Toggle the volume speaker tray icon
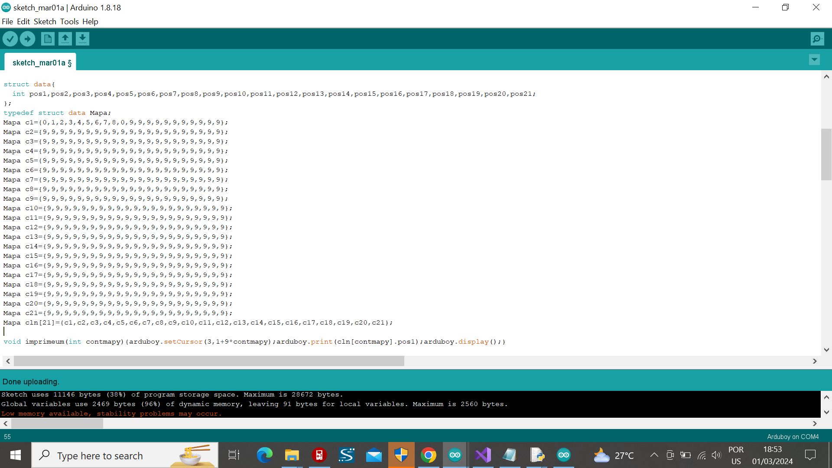Image resolution: width=832 pixels, height=468 pixels. (716, 455)
